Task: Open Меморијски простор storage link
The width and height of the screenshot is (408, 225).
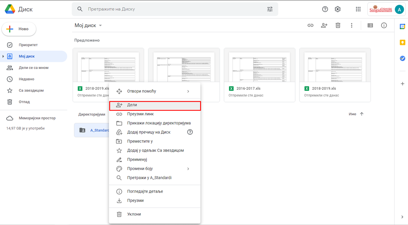Action: pos(37,118)
